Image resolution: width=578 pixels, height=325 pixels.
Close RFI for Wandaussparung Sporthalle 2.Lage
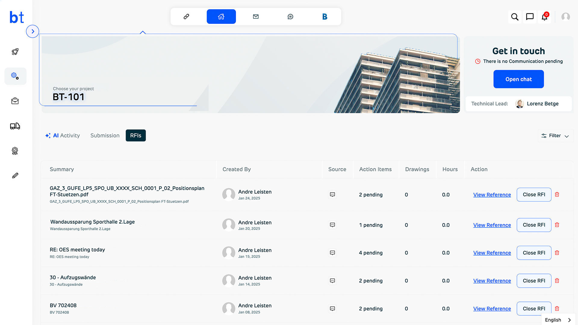click(x=534, y=225)
